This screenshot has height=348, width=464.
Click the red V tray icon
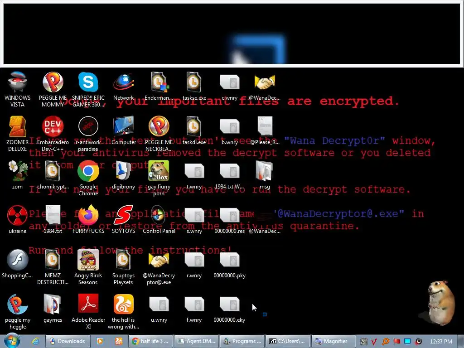[x=374, y=342]
